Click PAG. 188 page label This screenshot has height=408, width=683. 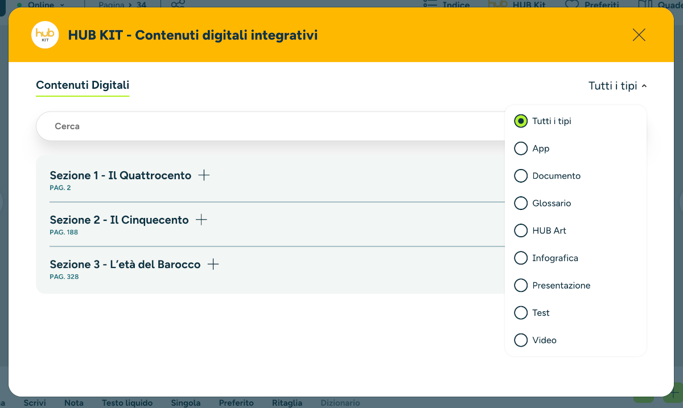coord(64,232)
